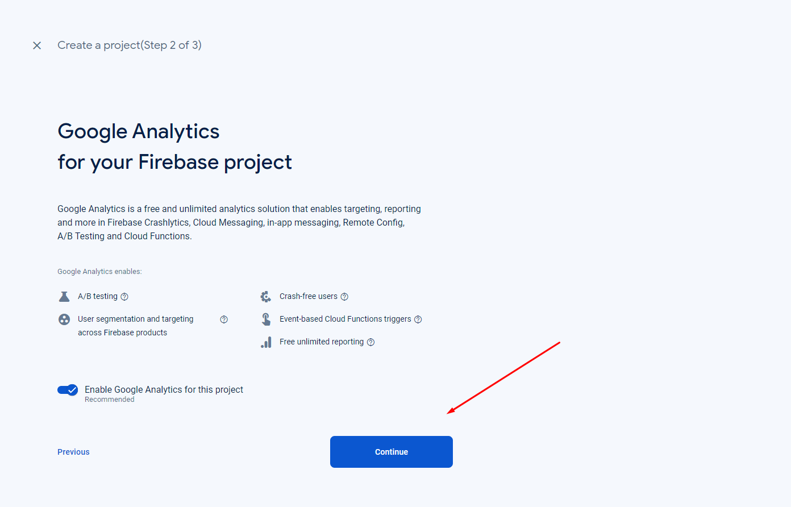Click the Free unlimited reporting bar chart icon
The image size is (791, 507).
coord(266,342)
